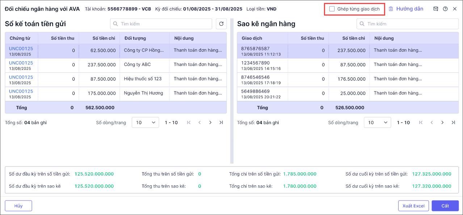Open the help question mark icon
This screenshot has height=215, width=463.
[x=445, y=9]
